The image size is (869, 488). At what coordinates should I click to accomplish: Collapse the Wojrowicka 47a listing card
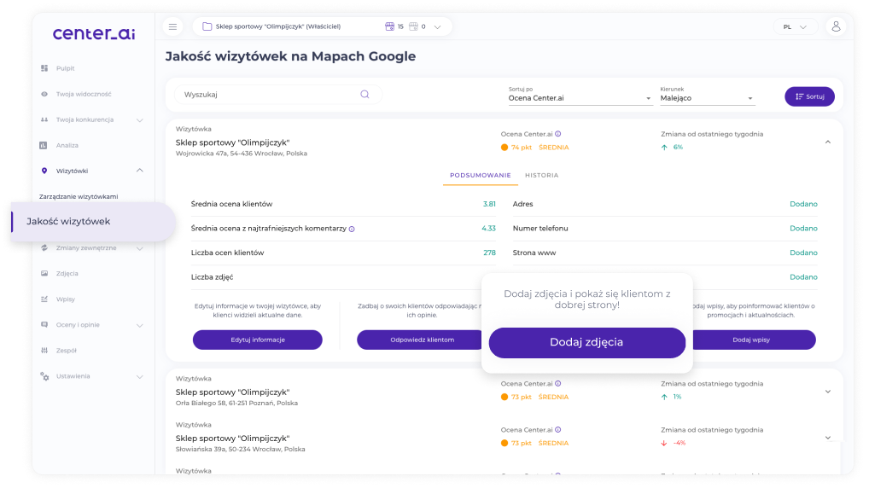pos(827,142)
